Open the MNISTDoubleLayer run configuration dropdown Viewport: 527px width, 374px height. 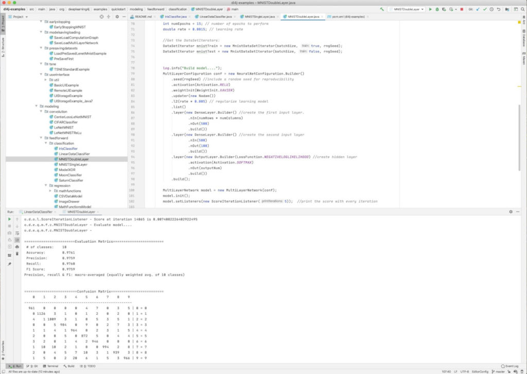(407, 9)
